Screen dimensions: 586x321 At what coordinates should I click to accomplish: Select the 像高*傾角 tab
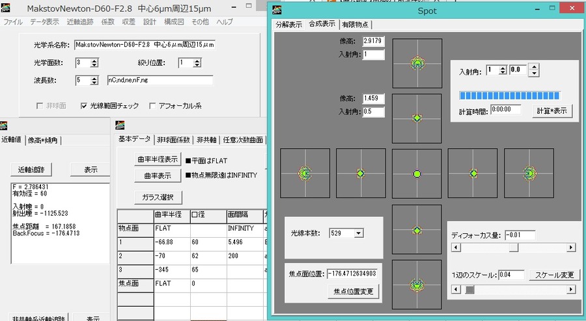42,140
